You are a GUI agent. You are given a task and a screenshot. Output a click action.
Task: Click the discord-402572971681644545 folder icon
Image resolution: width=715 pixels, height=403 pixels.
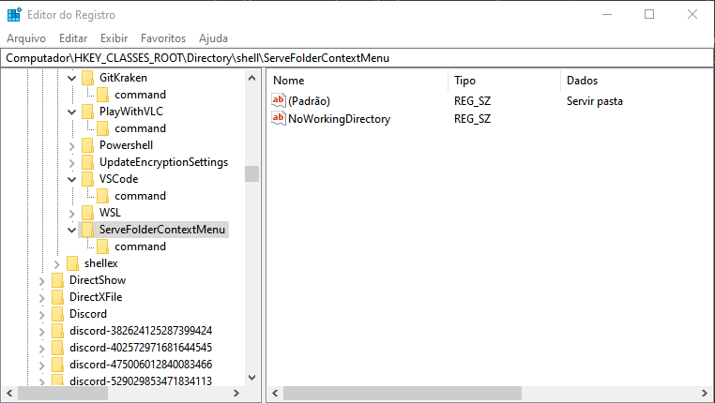click(x=57, y=348)
